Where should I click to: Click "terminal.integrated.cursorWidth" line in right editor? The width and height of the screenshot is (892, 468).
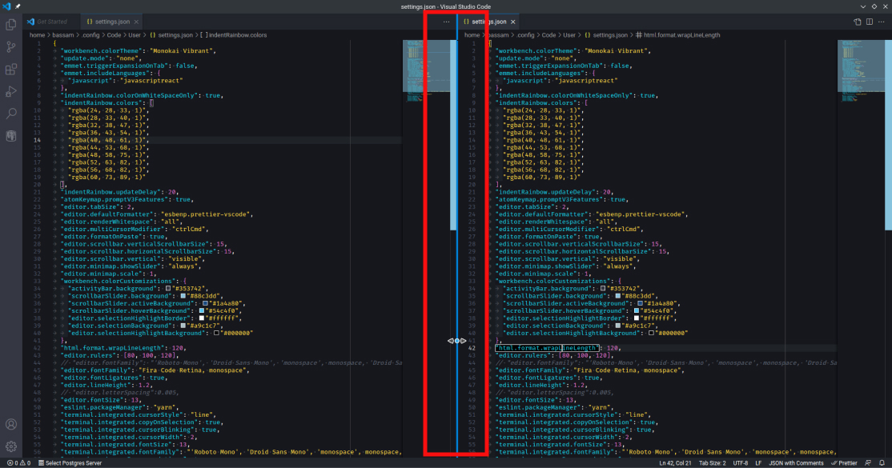click(x=564, y=438)
